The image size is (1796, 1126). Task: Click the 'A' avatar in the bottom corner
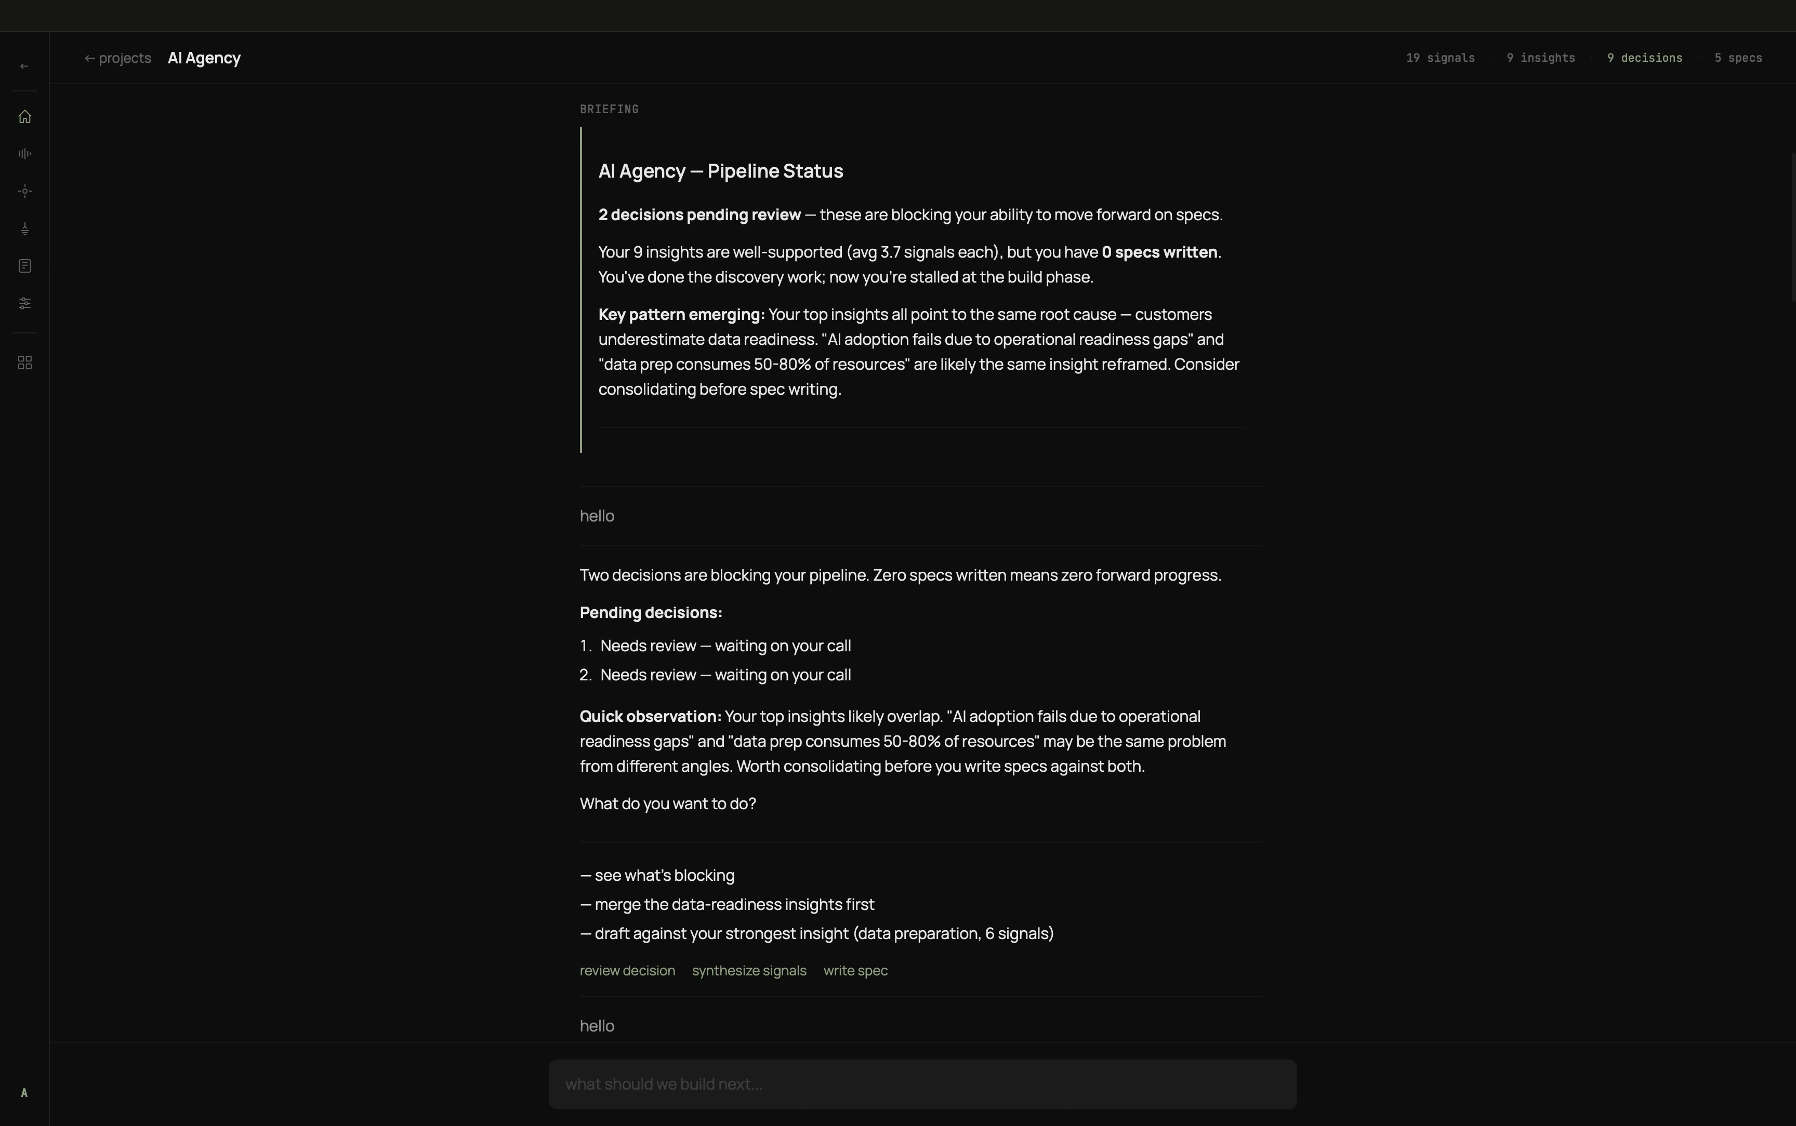point(24,1092)
